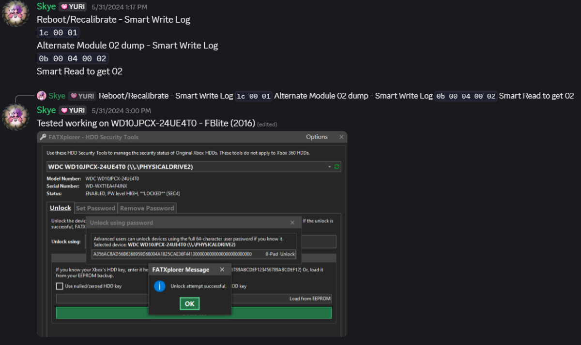This screenshot has height=345, width=581.
Task: Click the YURI badge in the reply preview
Action: pos(82,96)
